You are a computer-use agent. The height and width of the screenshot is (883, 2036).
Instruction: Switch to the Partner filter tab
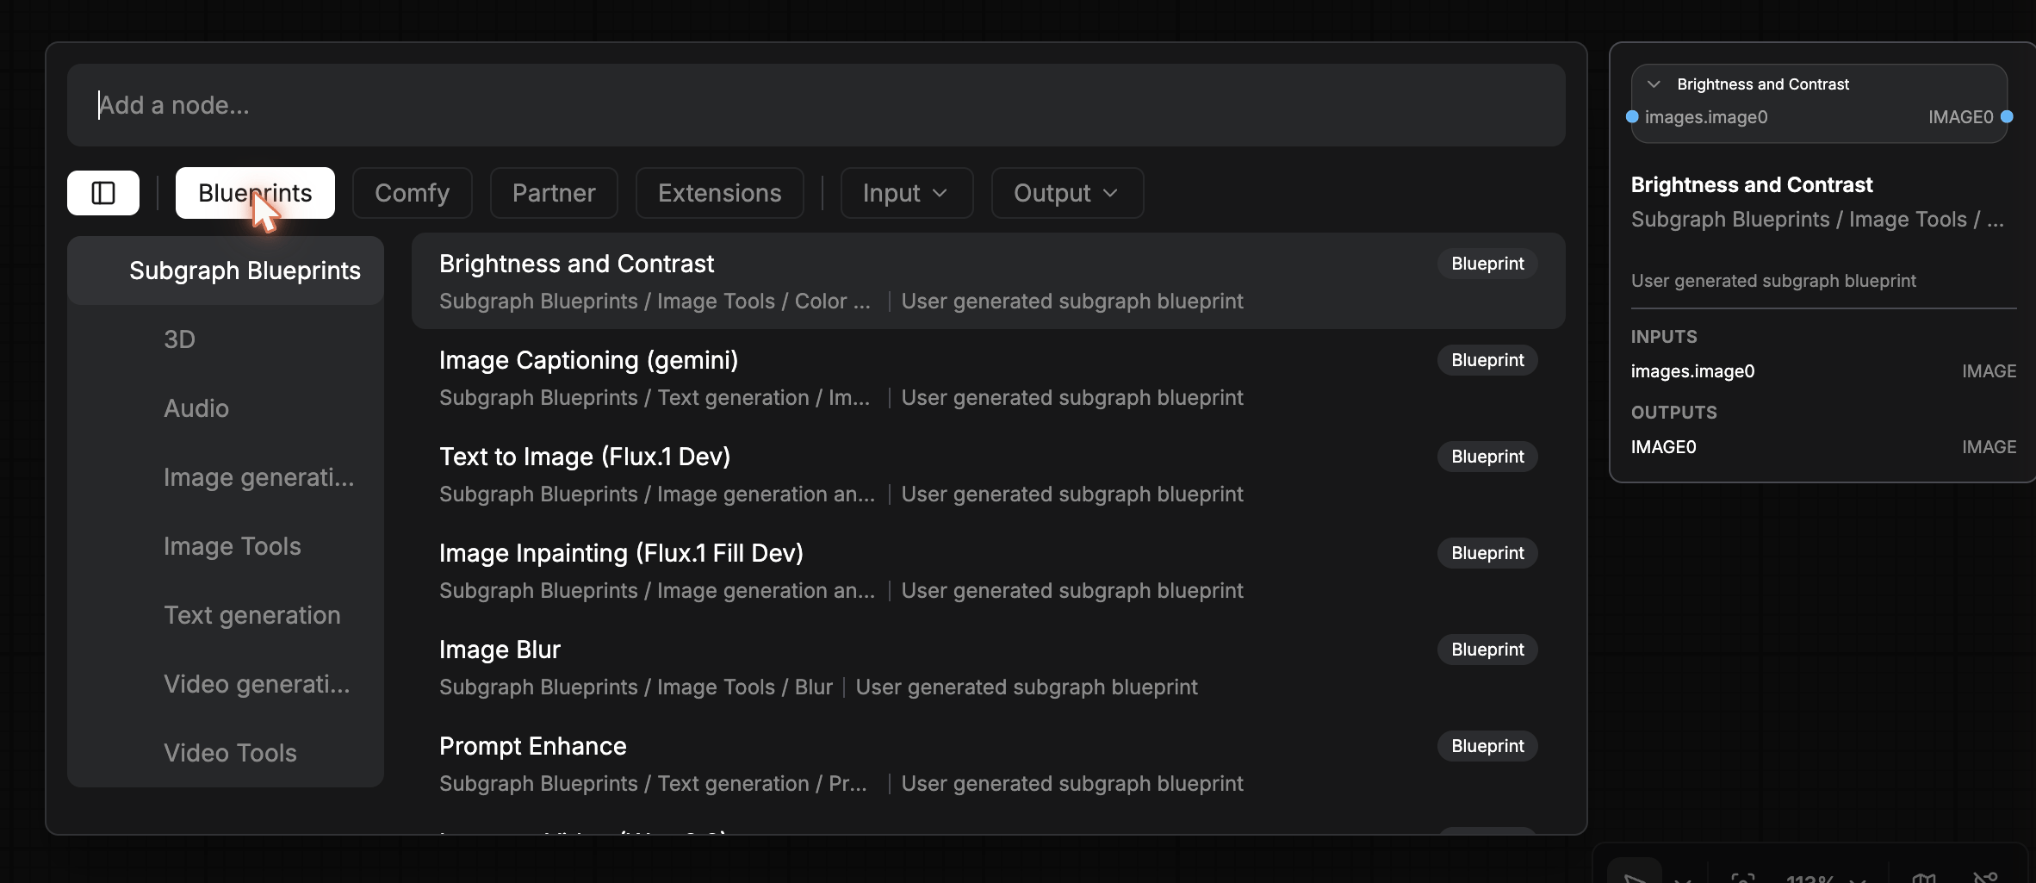click(x=554, y=193)
